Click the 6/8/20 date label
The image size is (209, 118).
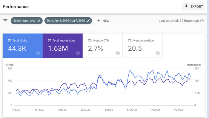(109, 110)
